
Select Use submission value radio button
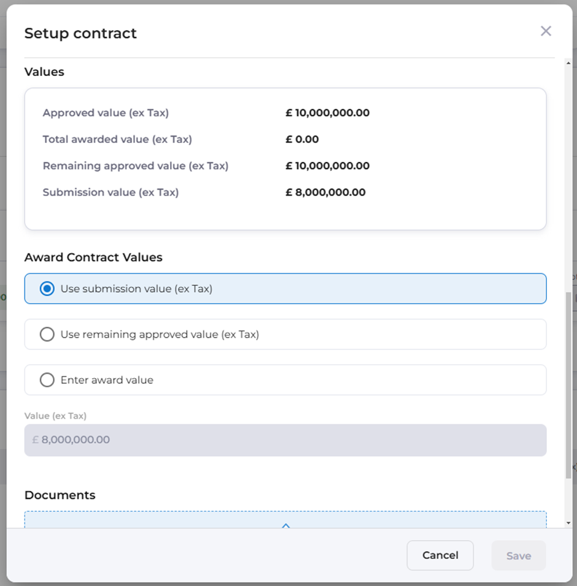[x=47, y=289]
